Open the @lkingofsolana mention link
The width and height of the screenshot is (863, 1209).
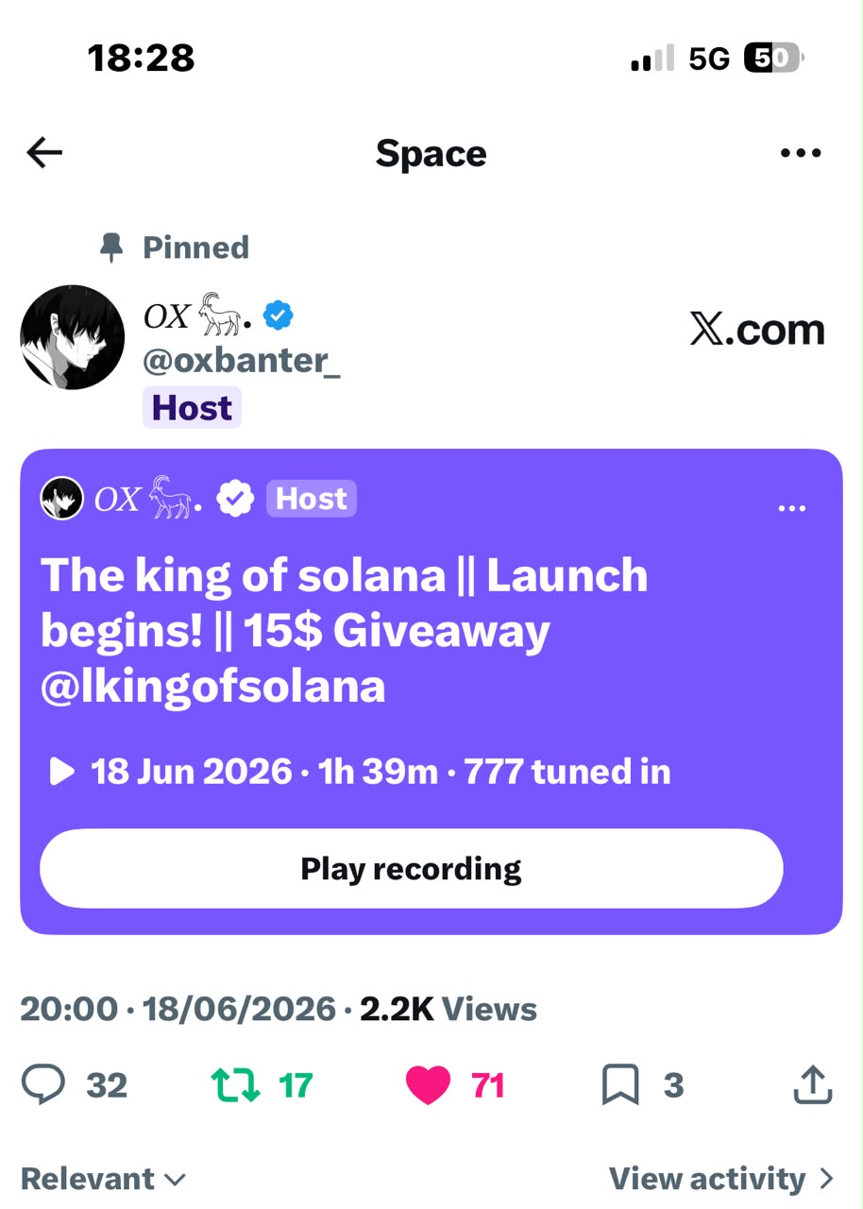[213, 687]
